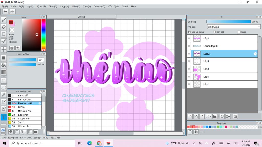
Task: Select the Brush tool in the toolbox
Action: click(4, 20)
